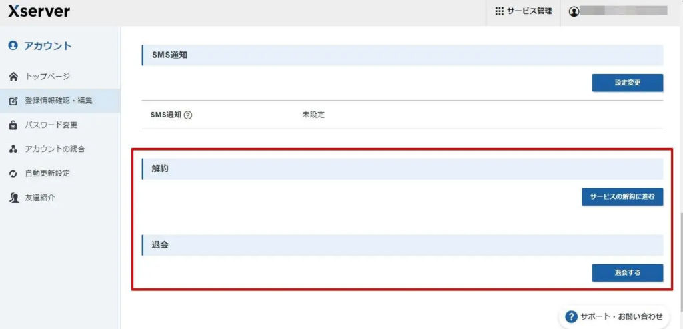
Task: Click the SMS通知 section heading
Action: tap(402, 55)
